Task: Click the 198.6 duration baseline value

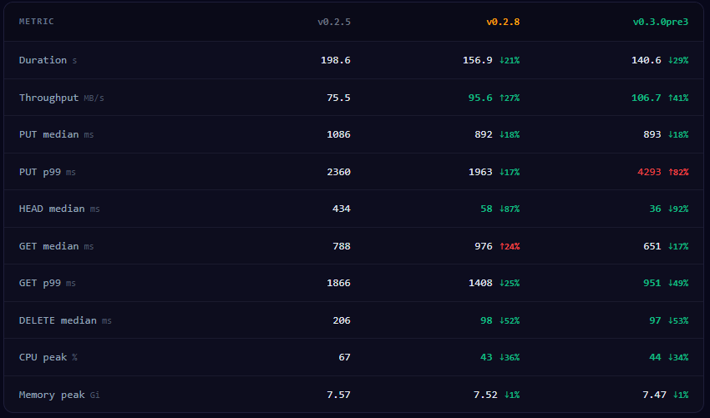Action: [335, 60]
